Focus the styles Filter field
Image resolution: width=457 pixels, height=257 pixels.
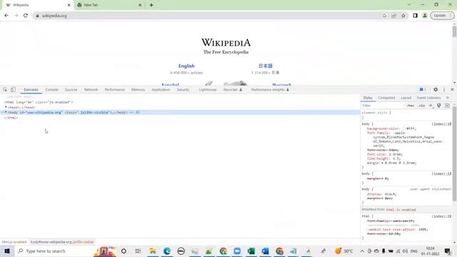click(x=383, y=106)
